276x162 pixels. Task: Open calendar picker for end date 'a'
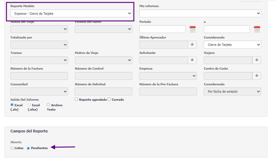[x=257, y=29]
